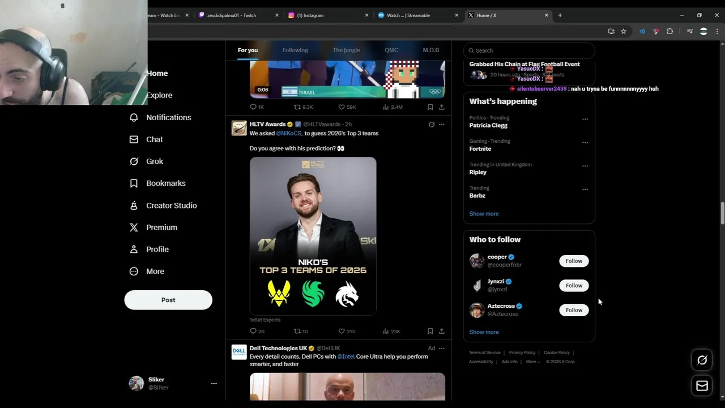Follow cooper
The width and height of the screenshot is (725, 408).
(574, 261)
